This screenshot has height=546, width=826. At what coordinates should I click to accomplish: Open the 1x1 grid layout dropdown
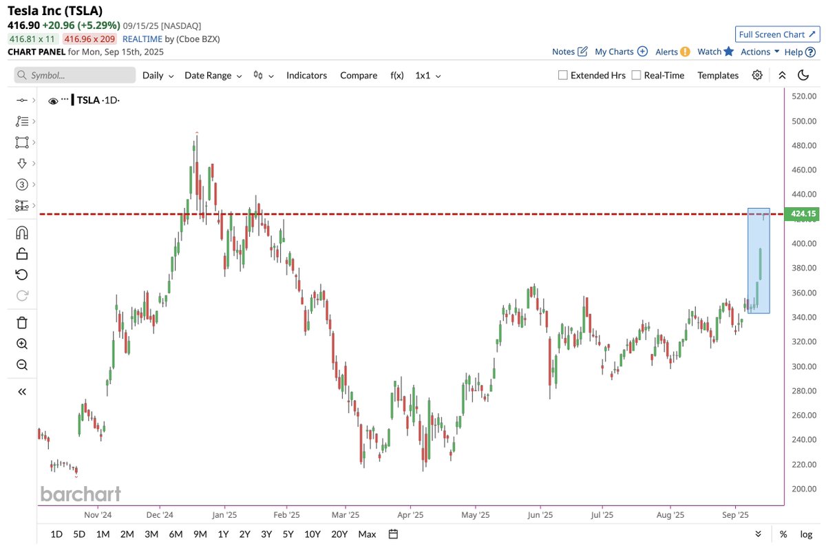click(x=427, y=75)
